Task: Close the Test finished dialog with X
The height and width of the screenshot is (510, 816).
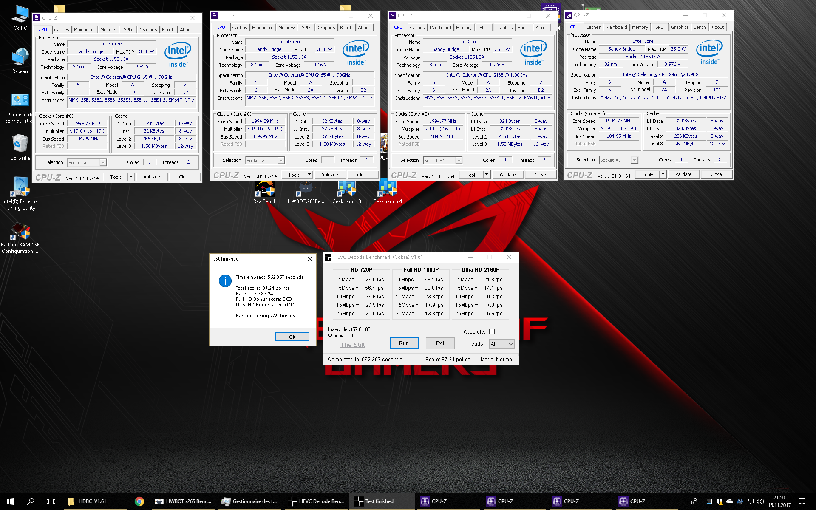Action: [x=310, y=259]
